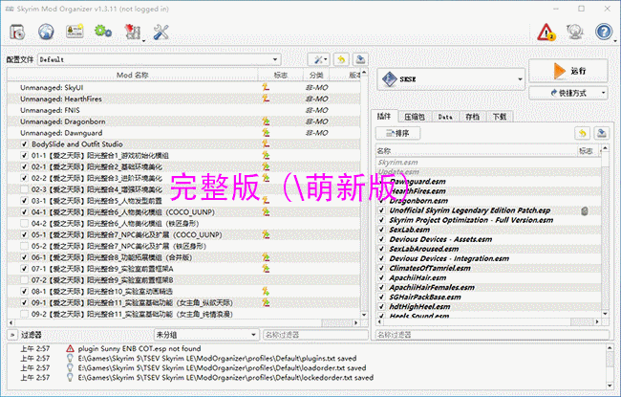Enable the 07-2 mod checkbox
This screenshot has height=397, width=621.
pyautogui.click(x=24, y=280)
